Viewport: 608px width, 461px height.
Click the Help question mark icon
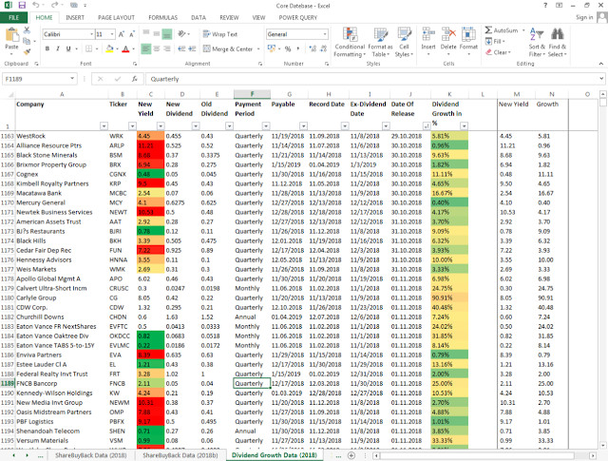pyautogui.click(x=545, y=6)
